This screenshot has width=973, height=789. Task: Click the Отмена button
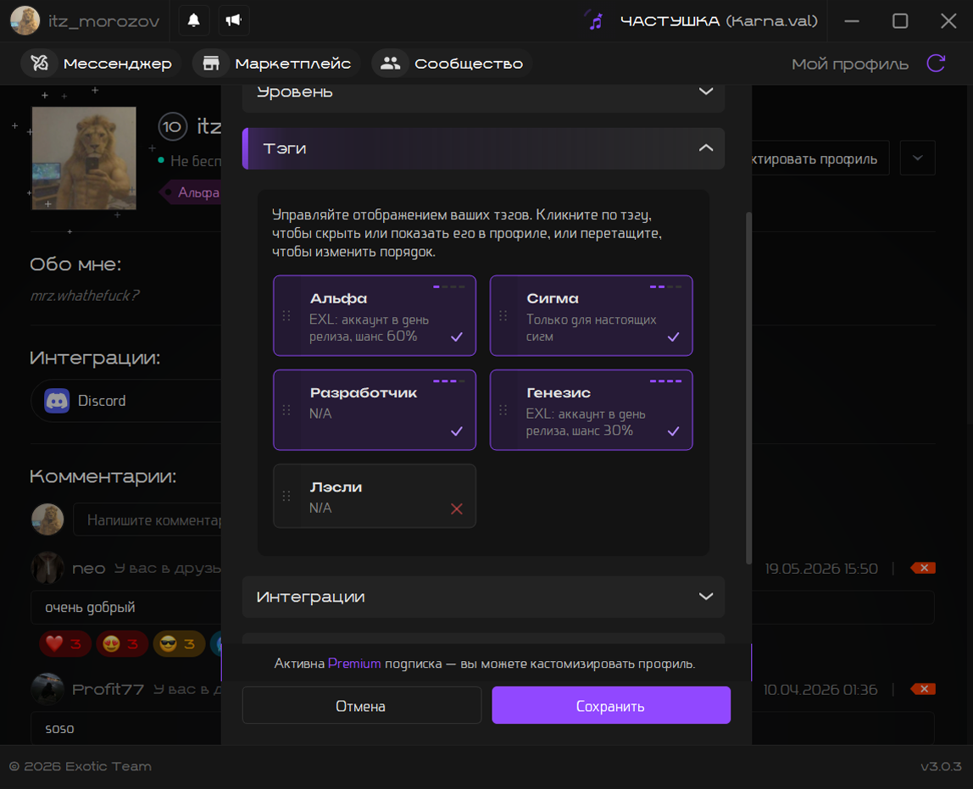361,705
